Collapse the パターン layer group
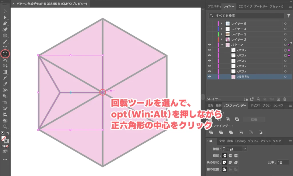 click(222, 45)
